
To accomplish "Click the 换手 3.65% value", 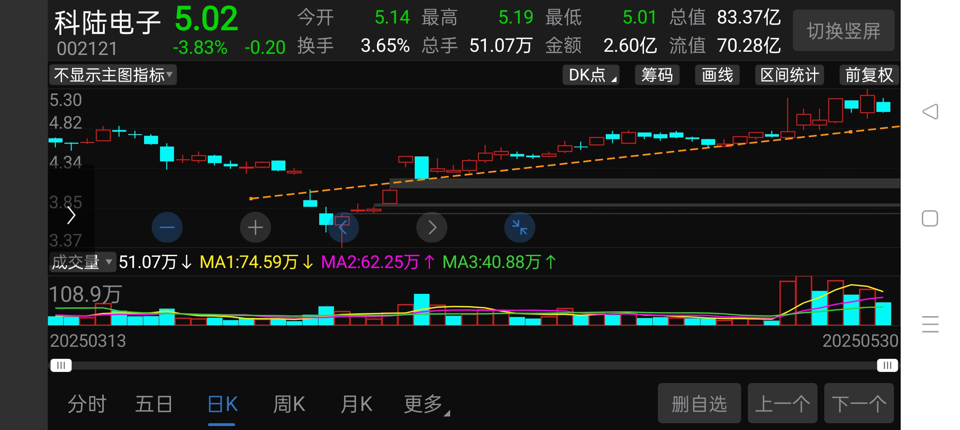I will pyautogui.click(x=385, y=45).
